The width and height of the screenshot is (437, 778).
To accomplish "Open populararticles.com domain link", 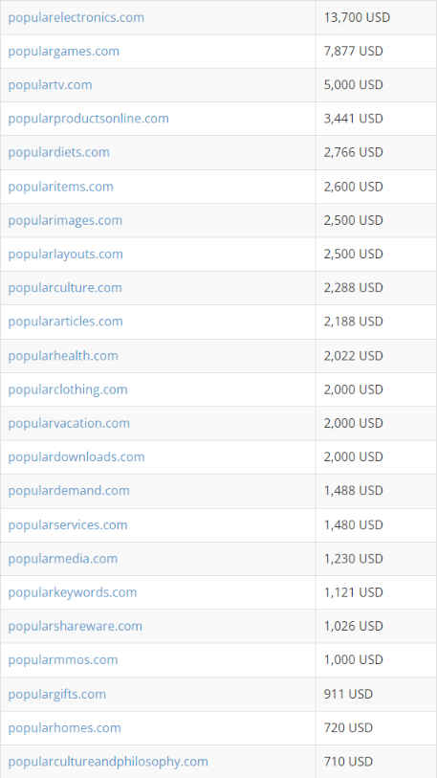I will (65, 322).
